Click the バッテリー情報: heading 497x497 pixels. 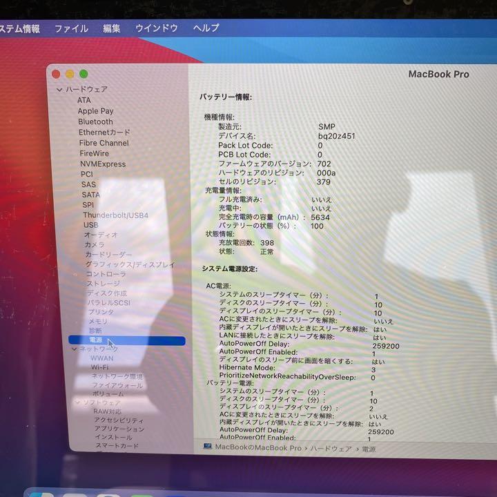click(226, 97)
